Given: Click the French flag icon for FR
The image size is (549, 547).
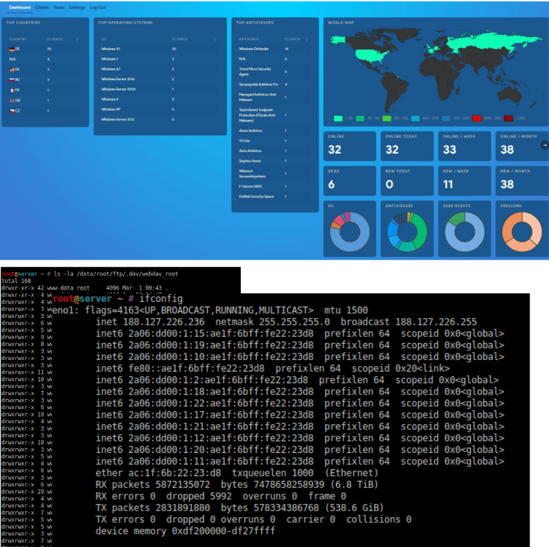Looking at the screenshot, I should (x=12, y=90).
